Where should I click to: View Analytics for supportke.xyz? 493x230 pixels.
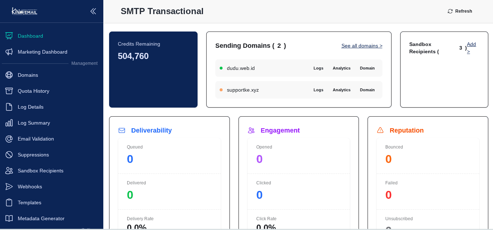(x=341, y=90)
